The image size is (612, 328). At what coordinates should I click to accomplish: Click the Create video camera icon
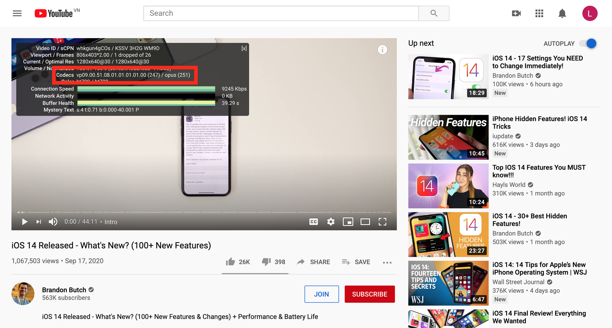pyautogui.click(x=516, y=13)
